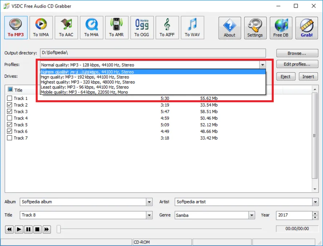The image size is (323, 246).
Task: Select the Track 7 row label
Action: click(21, 138)
